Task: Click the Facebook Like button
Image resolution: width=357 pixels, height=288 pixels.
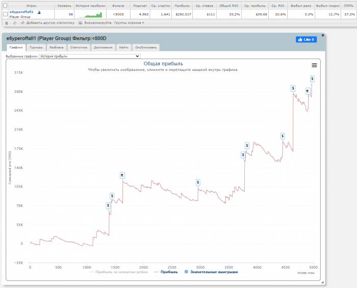Action: tap(306, 39)
